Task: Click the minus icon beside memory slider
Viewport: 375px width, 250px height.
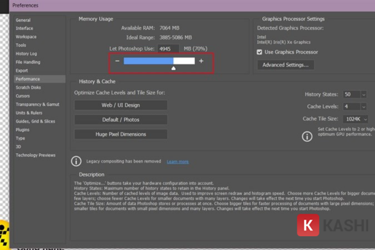Action: pos(117,61)
